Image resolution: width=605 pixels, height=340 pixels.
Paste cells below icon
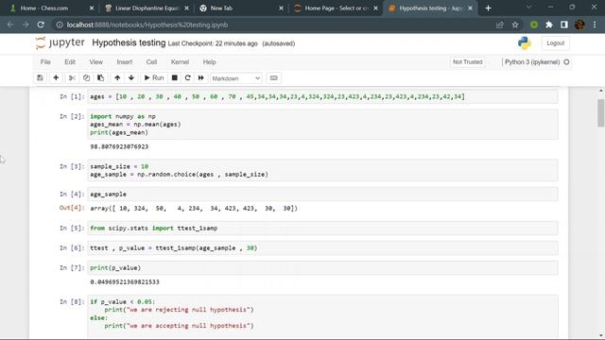tap(101, 77)
